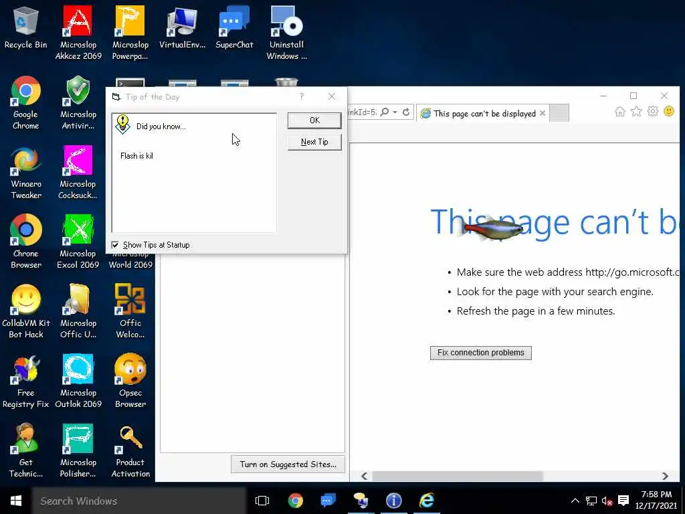The image size is (685, 514).
Task: Click Turn on Suggested Sites button
Action: click(288, 464)
